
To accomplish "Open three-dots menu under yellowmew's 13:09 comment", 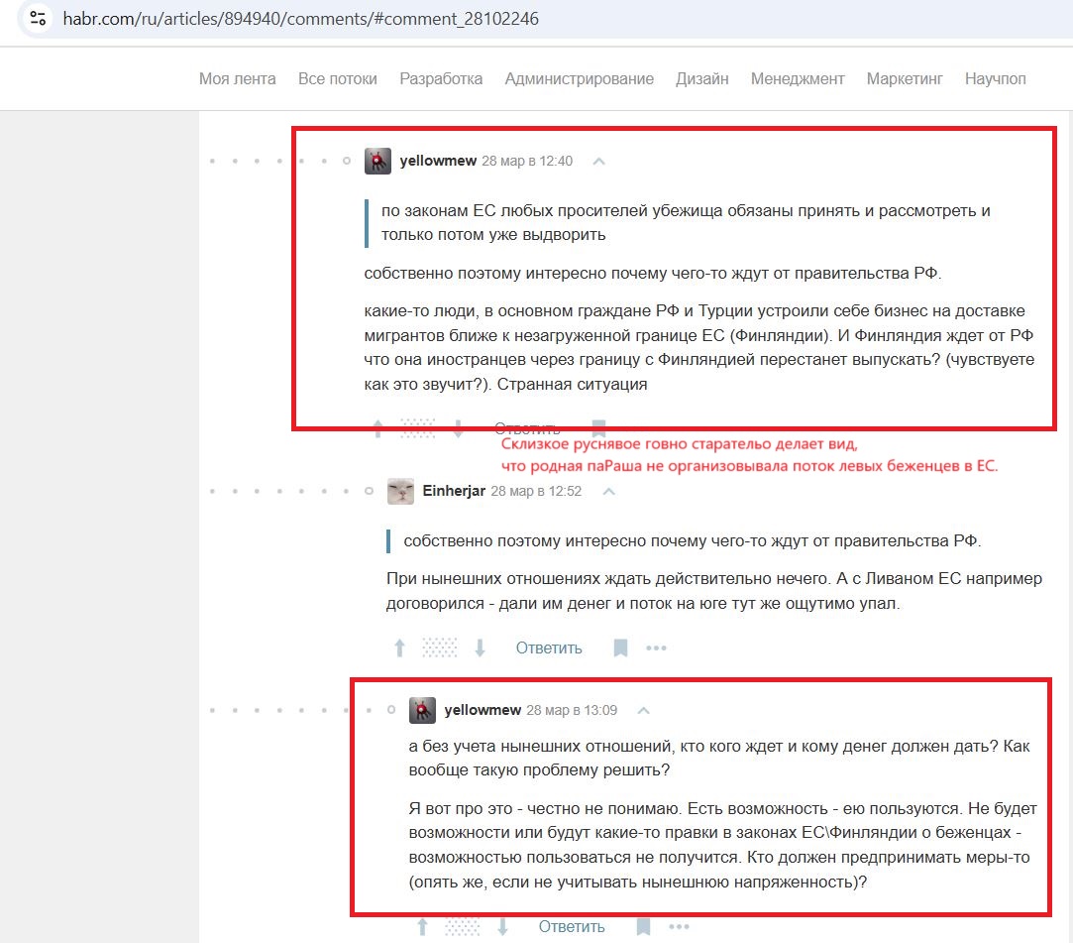I will 679,926.
